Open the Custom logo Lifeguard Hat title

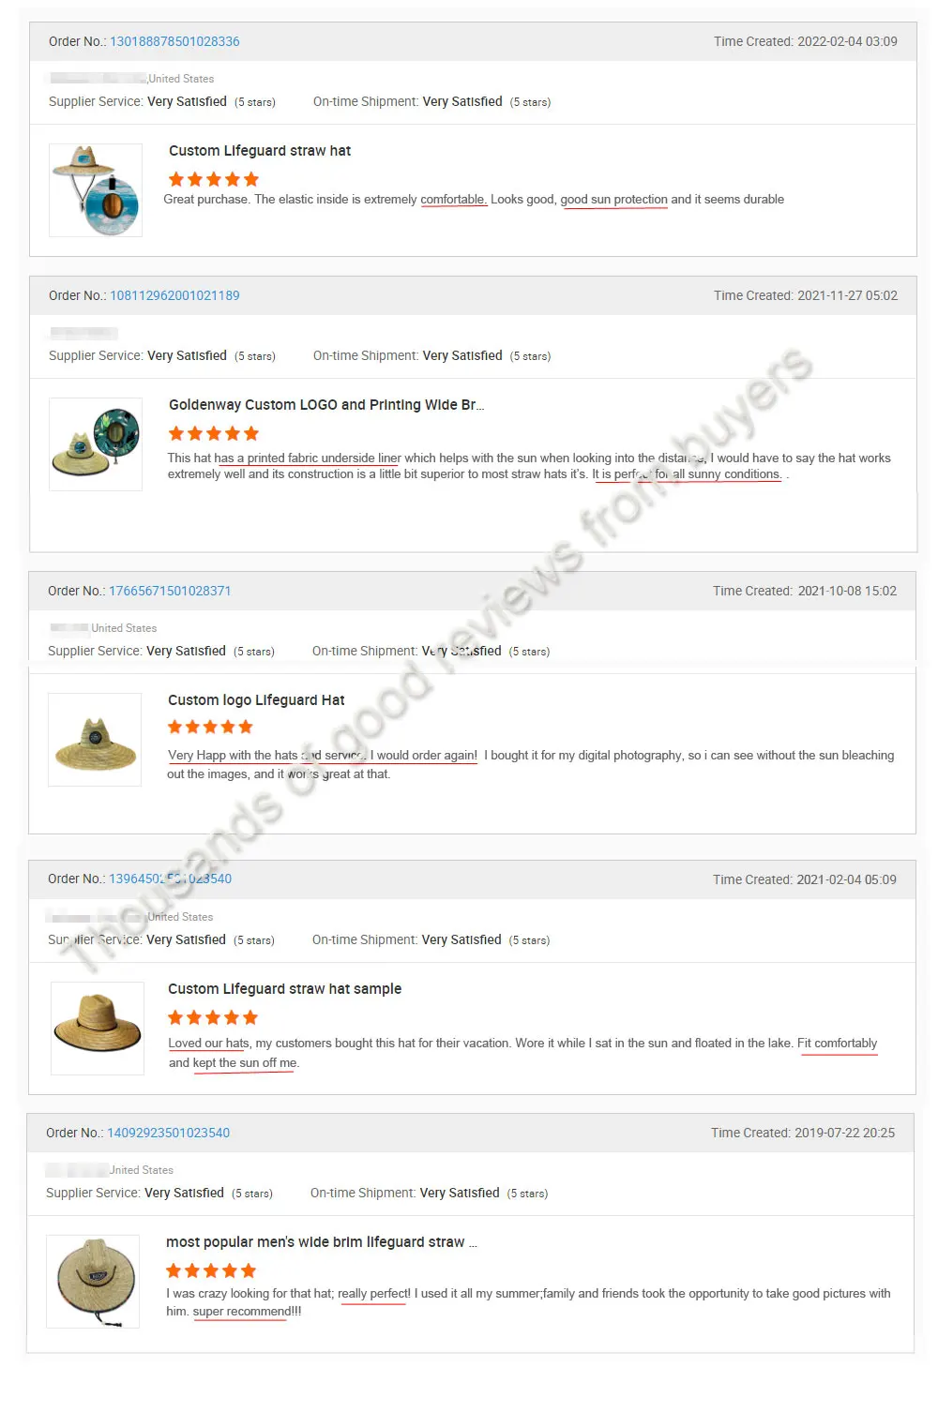(256, 700)
